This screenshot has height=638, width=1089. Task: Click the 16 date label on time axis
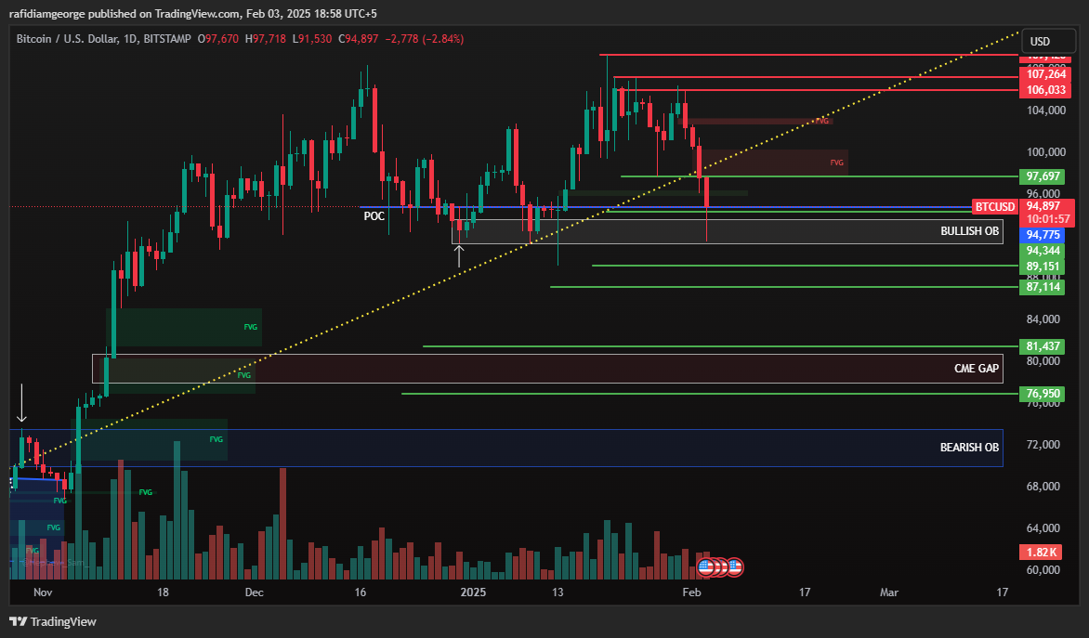click(x=360, y=592)
